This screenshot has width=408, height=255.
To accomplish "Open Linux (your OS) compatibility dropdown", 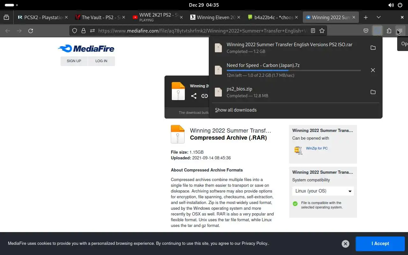I will coord(323,191).
